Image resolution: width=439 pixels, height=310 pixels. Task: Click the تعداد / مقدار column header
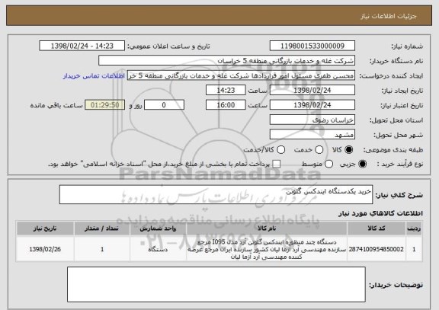(x=102, y=229)
